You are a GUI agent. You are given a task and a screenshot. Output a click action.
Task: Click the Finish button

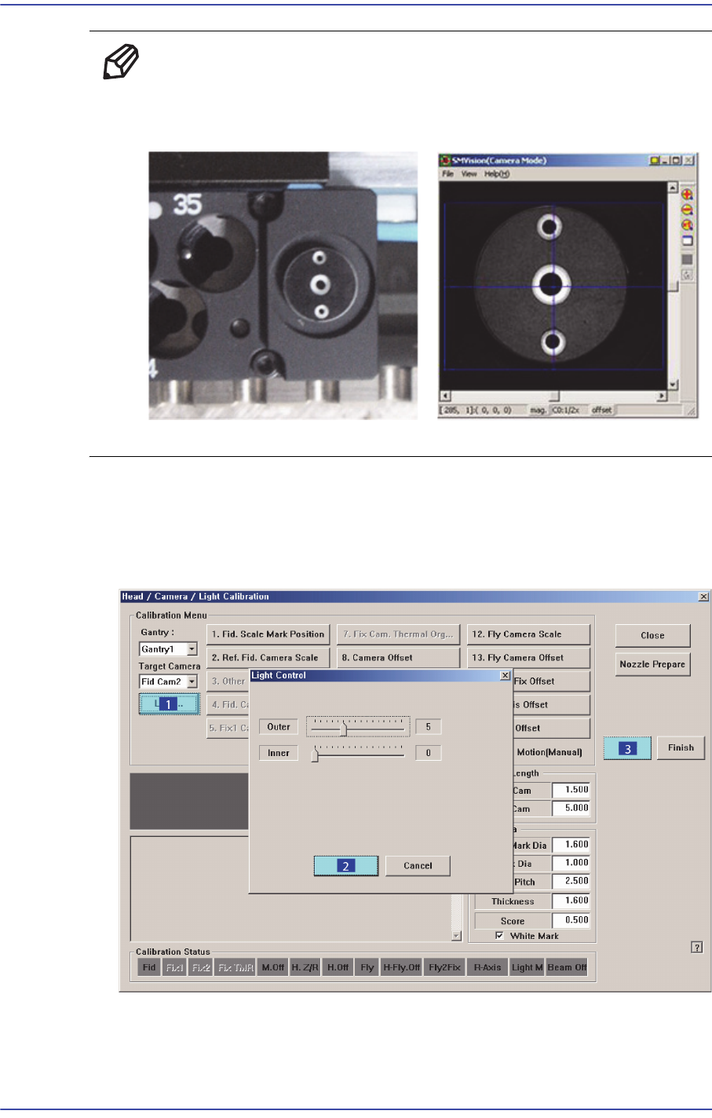[x=681, y=747]
